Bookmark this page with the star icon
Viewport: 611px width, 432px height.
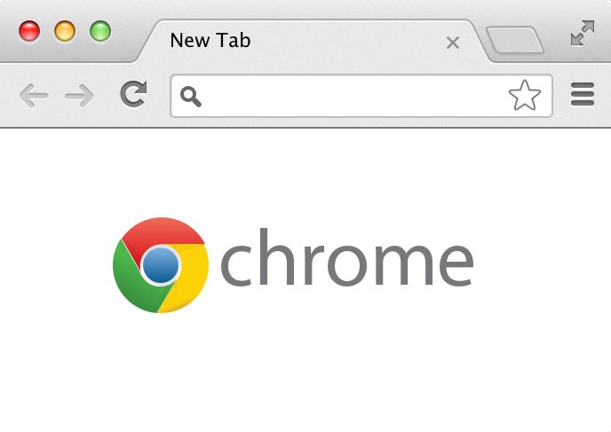525,95
